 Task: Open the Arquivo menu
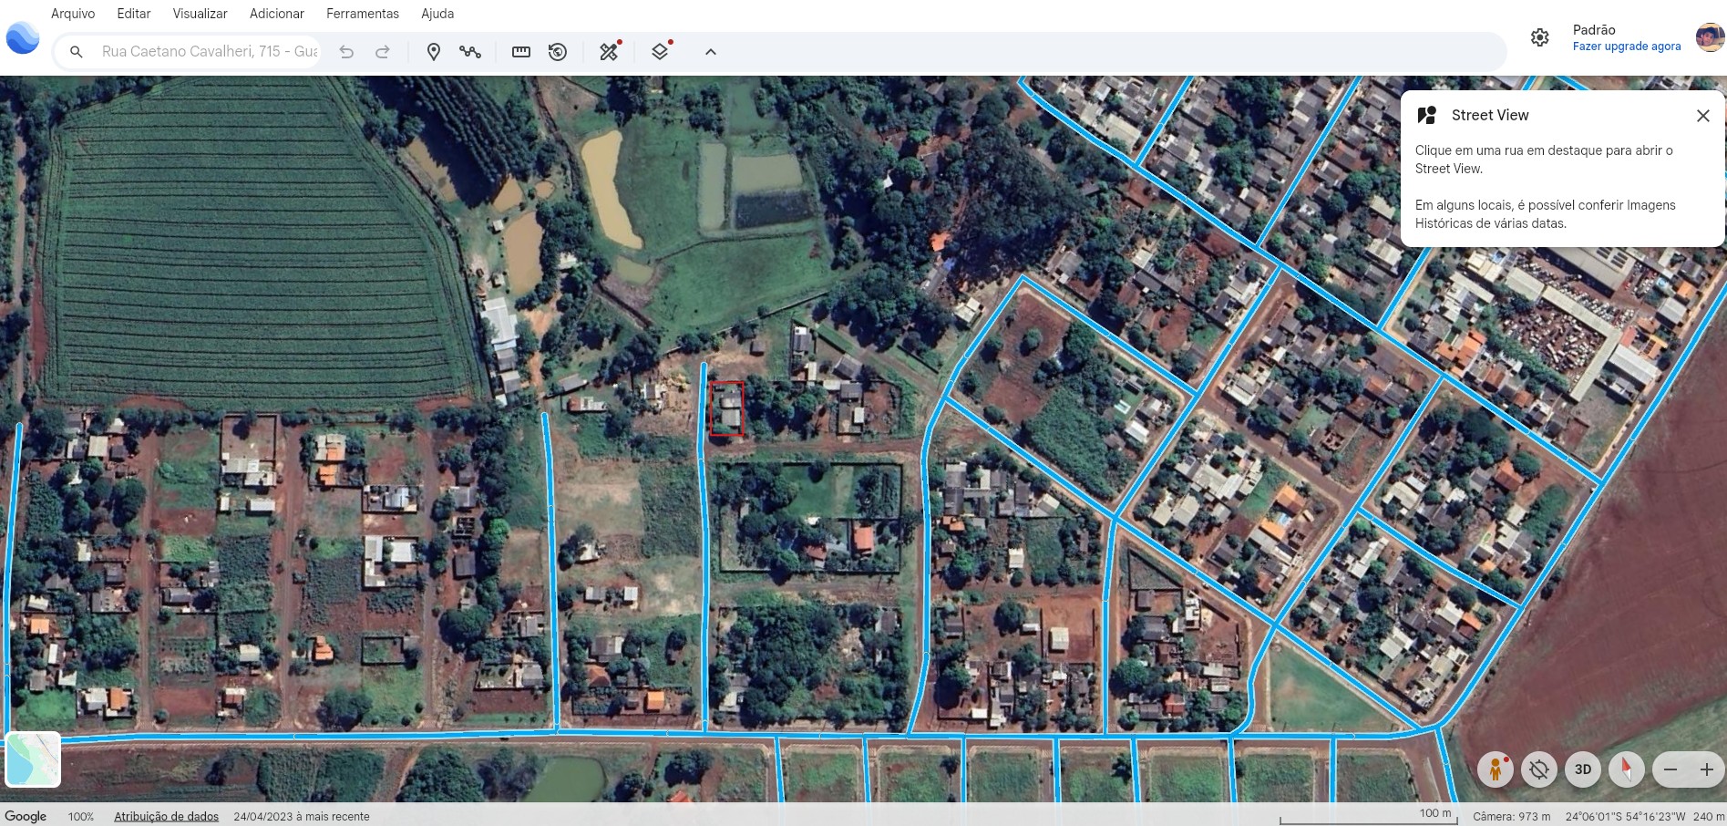point(73,14)
